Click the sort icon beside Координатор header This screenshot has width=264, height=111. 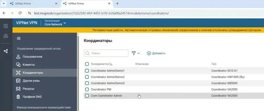click(111, 64)
